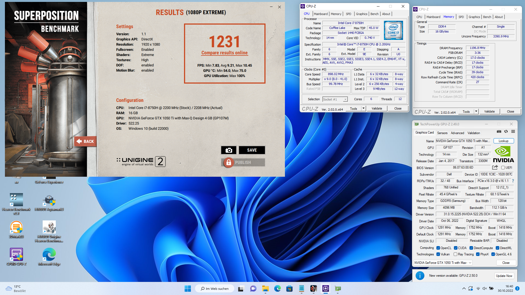Open Tools dropdown arrow in Memory CPU-Z

(x=476, y=111)
